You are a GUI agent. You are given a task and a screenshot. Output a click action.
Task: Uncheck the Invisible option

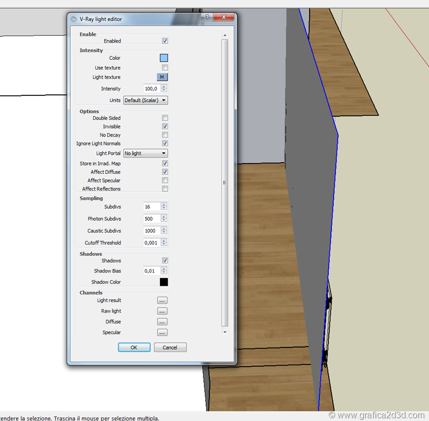coord(165,127)
